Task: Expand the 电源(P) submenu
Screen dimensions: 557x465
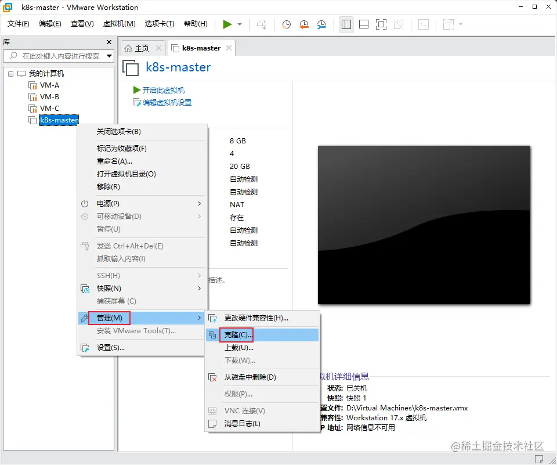Action: [x=142, y=204]
